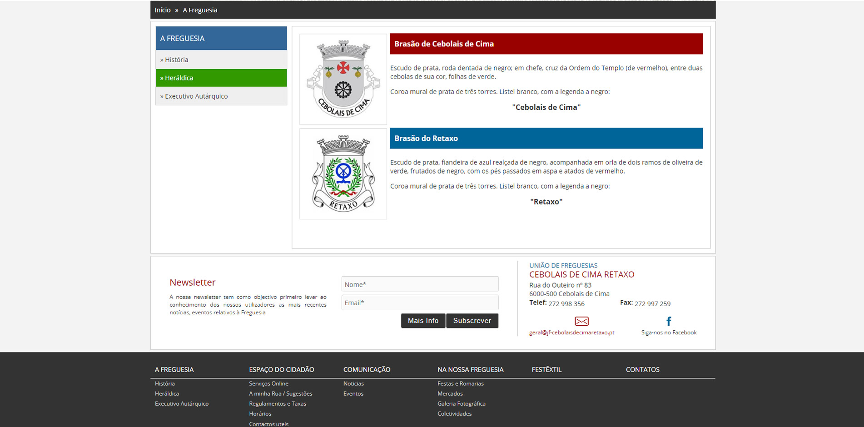The height and width of the screenshot is (427, 864).
Task: Open Noticias footer link
Action: tap(353, 383)
